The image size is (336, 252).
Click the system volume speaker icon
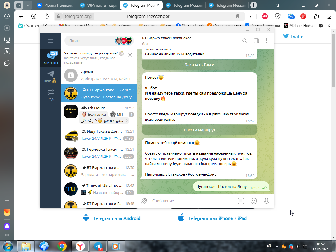[298, 246]
